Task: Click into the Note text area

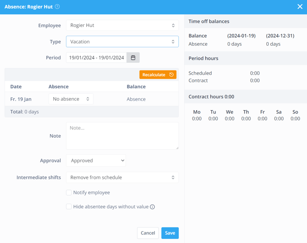Action: (122, 135)
